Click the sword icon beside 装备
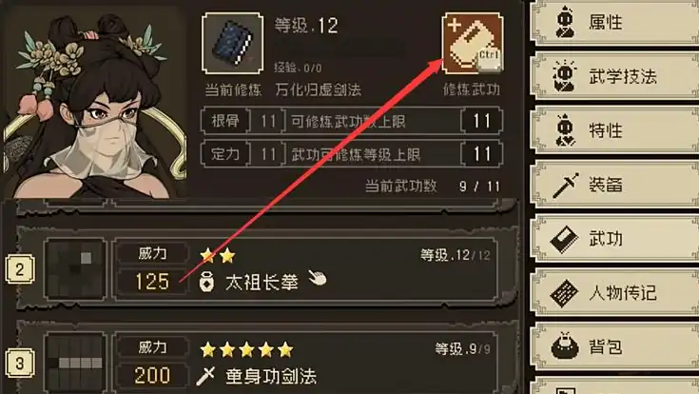The image size is (699, 394). point(565,185)
